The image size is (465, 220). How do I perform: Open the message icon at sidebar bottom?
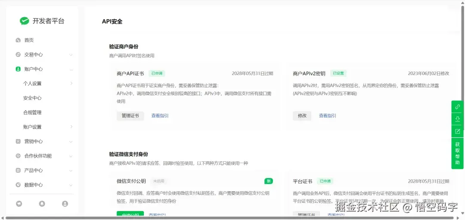pyautogui.click(x=19, y=203)
